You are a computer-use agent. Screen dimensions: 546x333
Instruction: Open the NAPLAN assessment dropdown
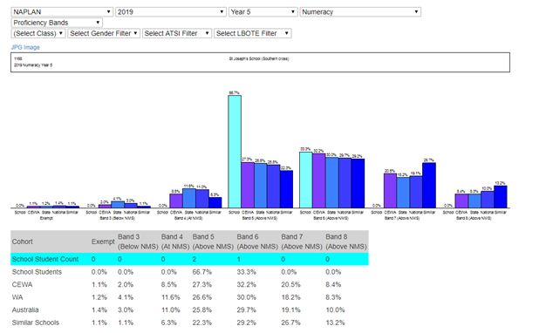tap(62, 12)
